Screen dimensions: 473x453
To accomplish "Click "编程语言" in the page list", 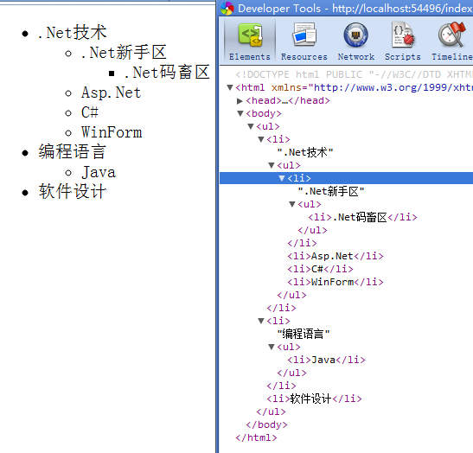I will pos(72,151).
